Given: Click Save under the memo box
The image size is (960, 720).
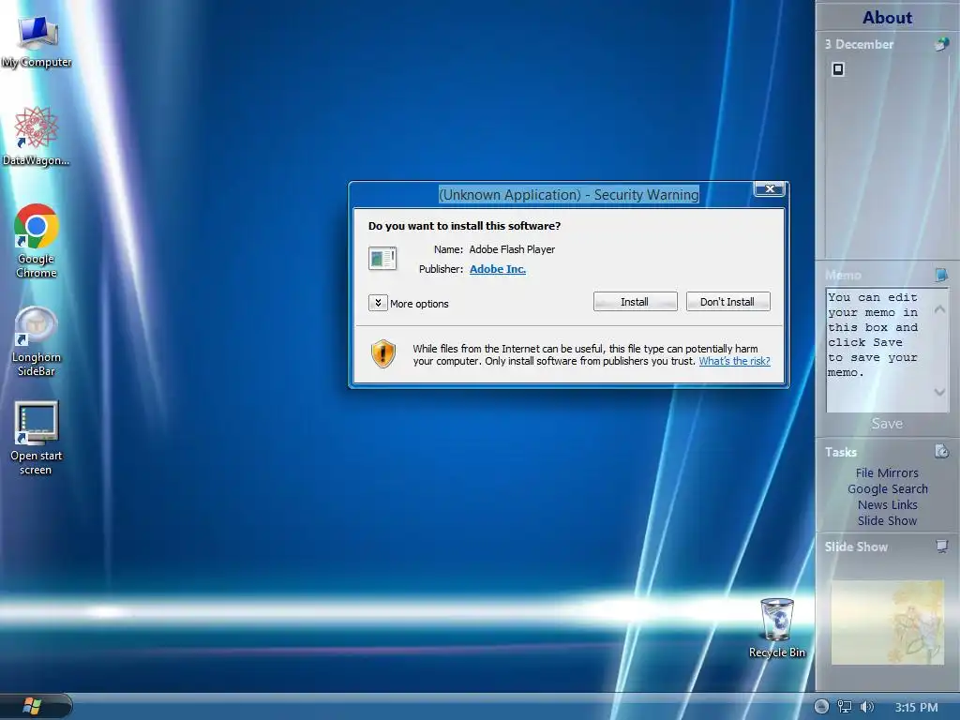Looking at the screenshot, I should 887,424.
